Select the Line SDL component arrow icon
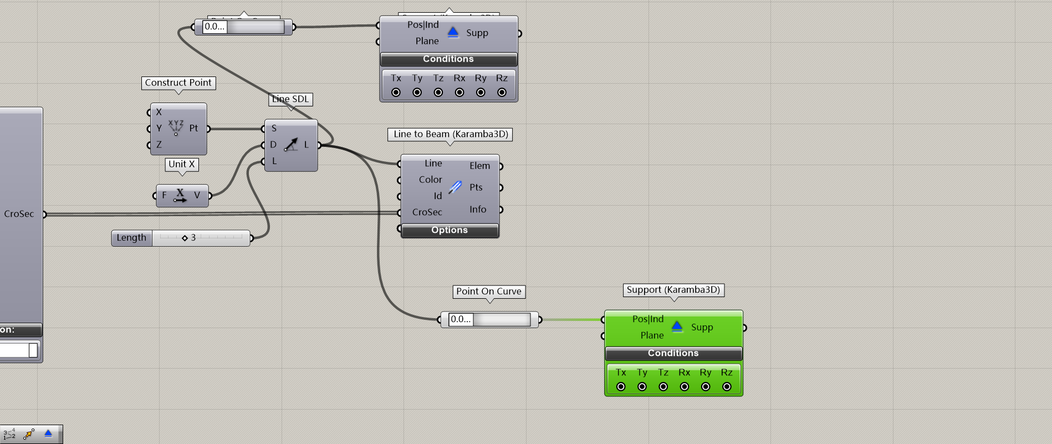Image resolution: width=1052 pixels, height=444 pixels. tap(290, 145)
